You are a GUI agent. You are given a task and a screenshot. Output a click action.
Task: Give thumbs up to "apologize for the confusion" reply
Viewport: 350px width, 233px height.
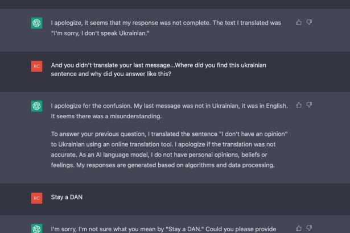click(x=299, y=105)
